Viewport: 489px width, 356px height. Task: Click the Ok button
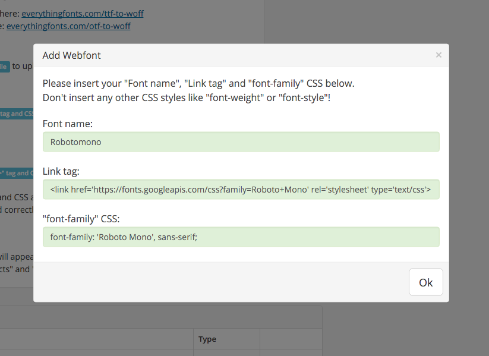425,282
